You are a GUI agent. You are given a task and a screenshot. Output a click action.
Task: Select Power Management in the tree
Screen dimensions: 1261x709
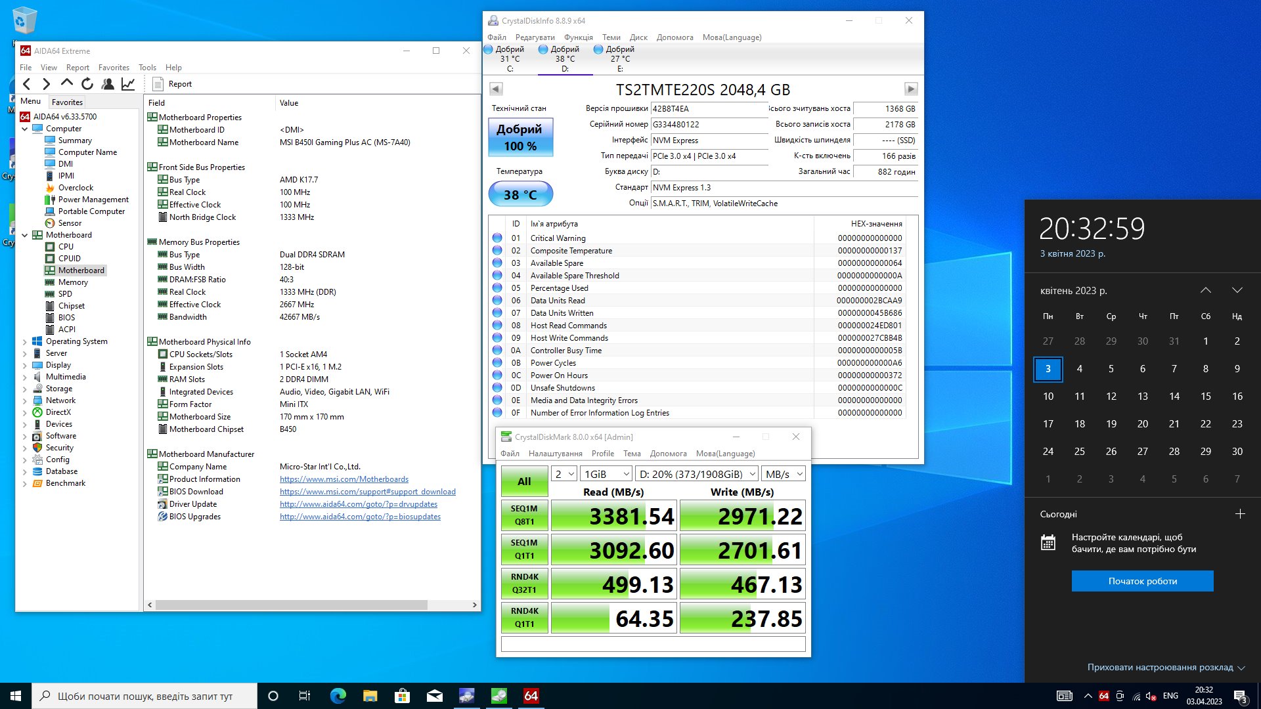click(93, 200)
